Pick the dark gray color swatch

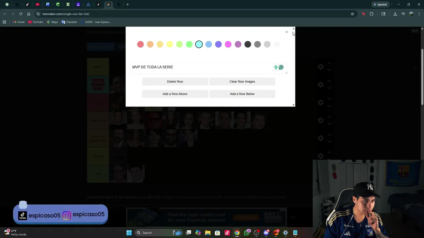pos(257,44)
